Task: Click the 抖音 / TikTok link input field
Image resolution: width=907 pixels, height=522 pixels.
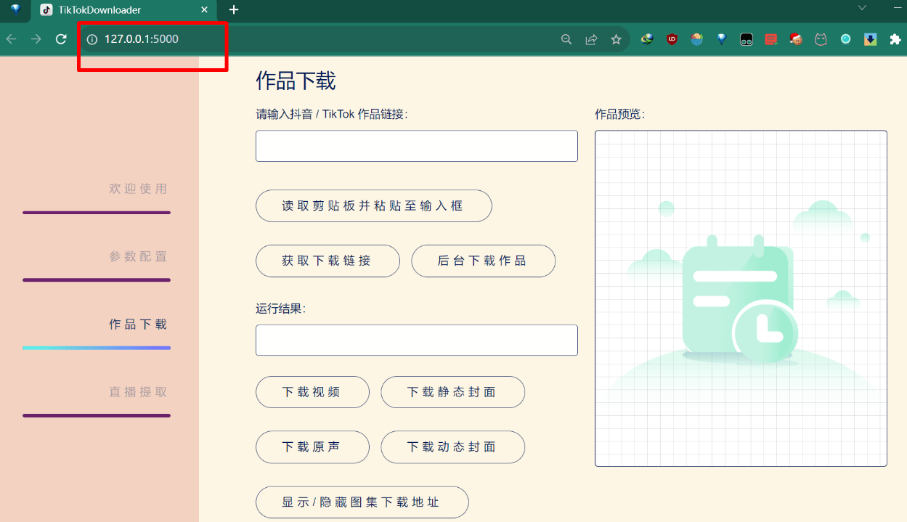Action: click(416, 146)
